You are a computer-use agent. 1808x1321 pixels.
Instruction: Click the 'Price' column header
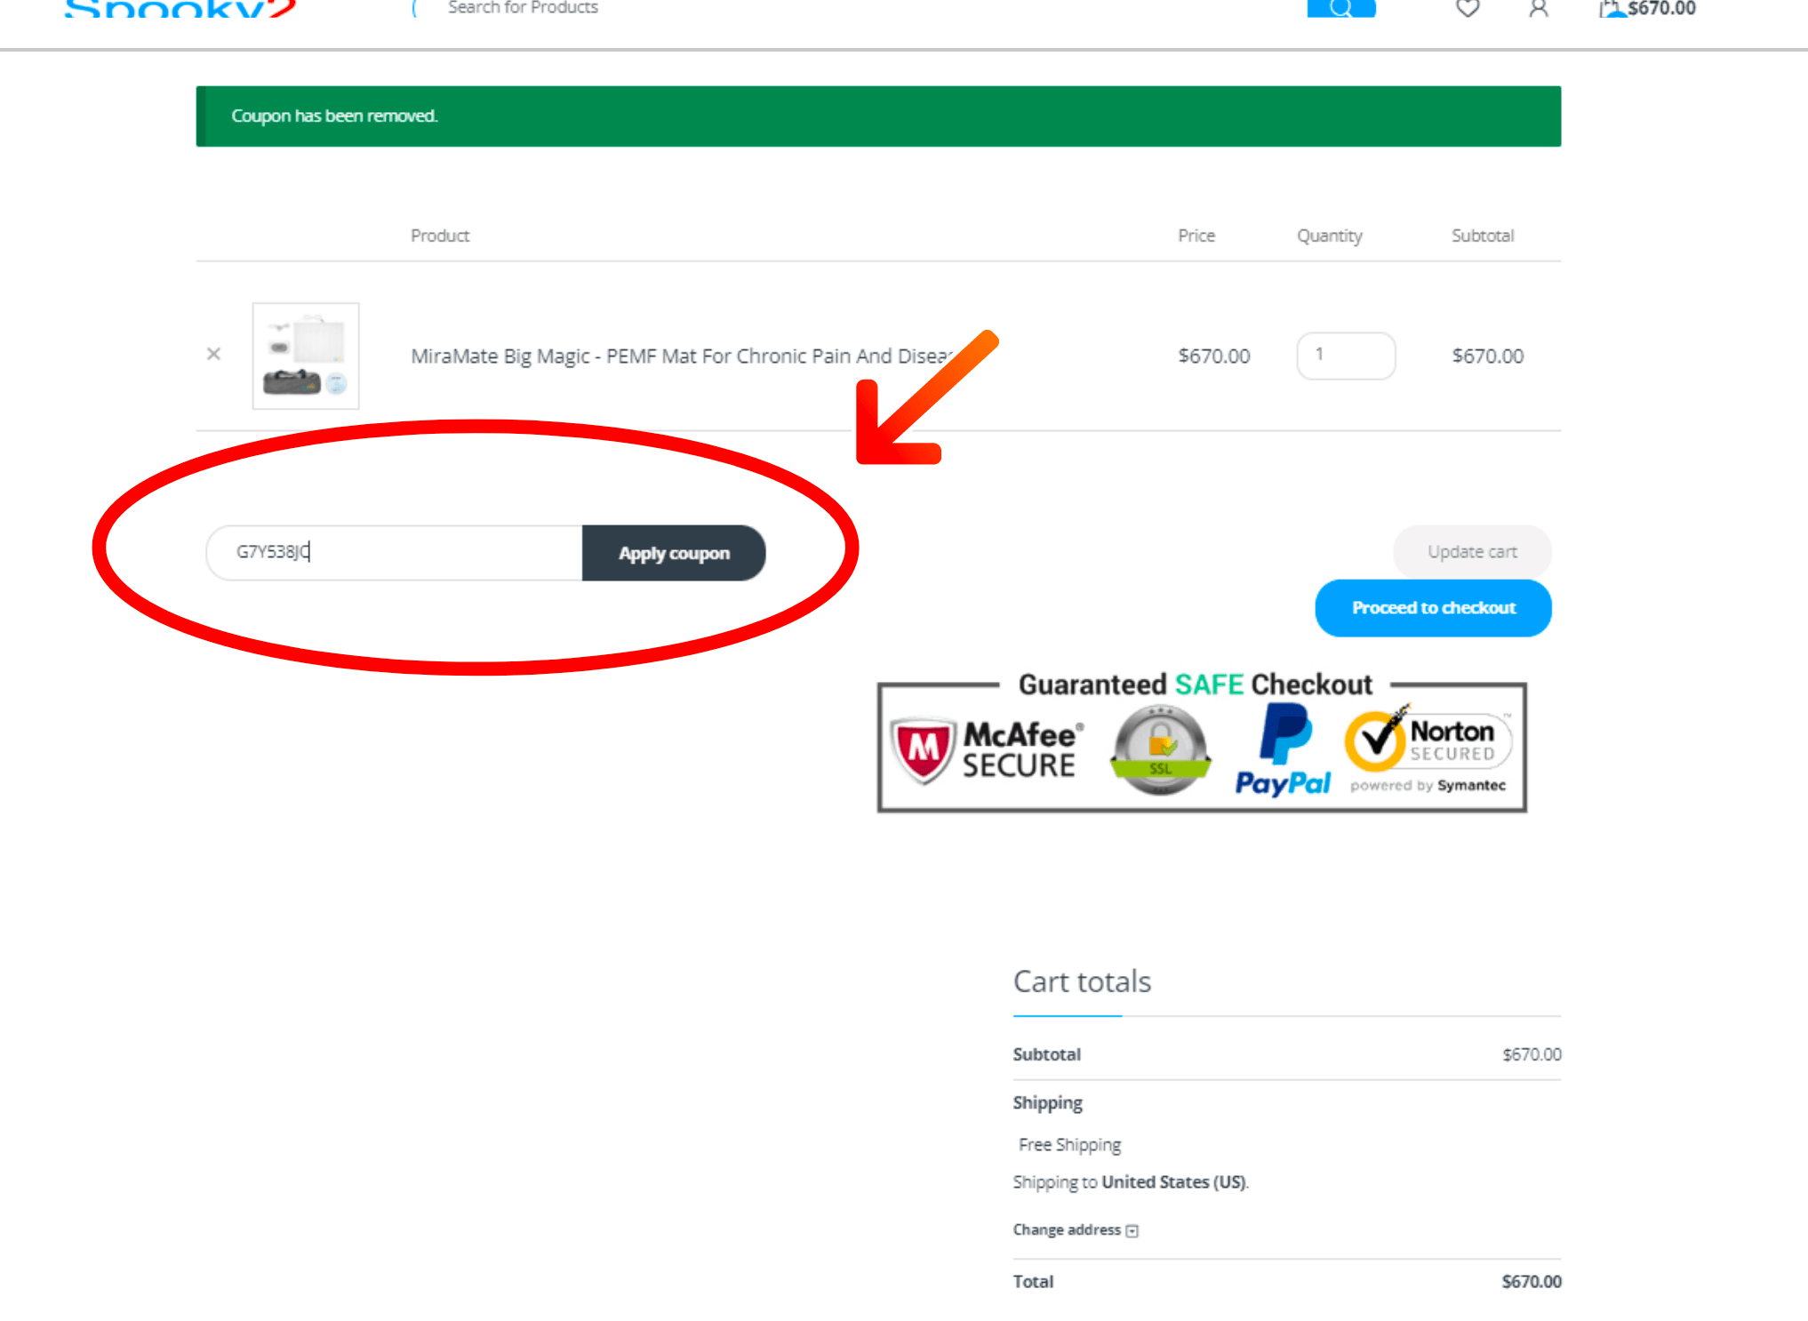pyautogui.click(x=1196, y=236)
